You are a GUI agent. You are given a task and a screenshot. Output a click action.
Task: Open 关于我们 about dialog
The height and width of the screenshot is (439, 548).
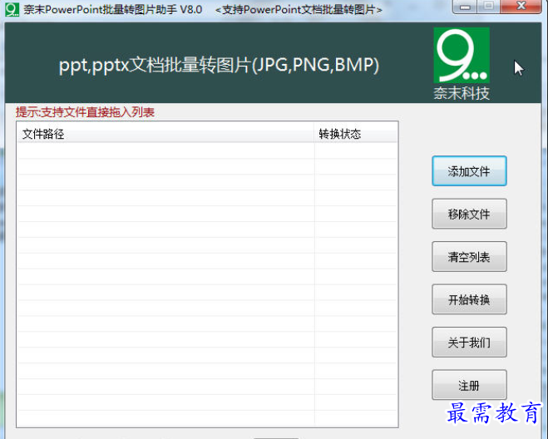469,343
